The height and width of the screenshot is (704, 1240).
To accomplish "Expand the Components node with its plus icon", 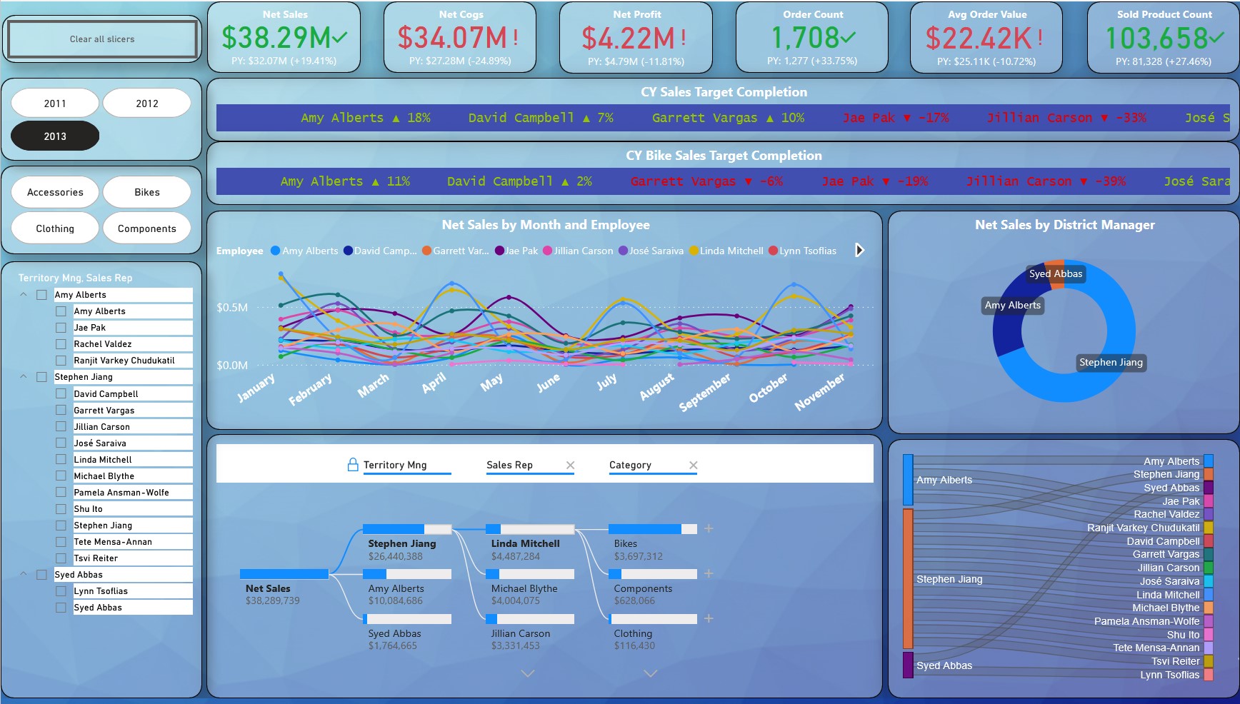I will (x=708, y=573).
